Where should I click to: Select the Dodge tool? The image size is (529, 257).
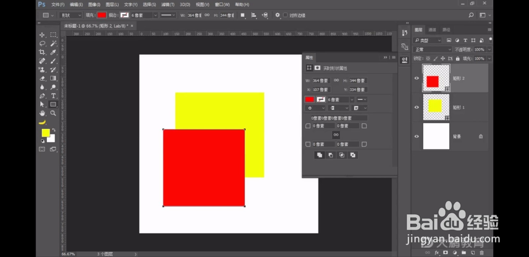[53, 87]
